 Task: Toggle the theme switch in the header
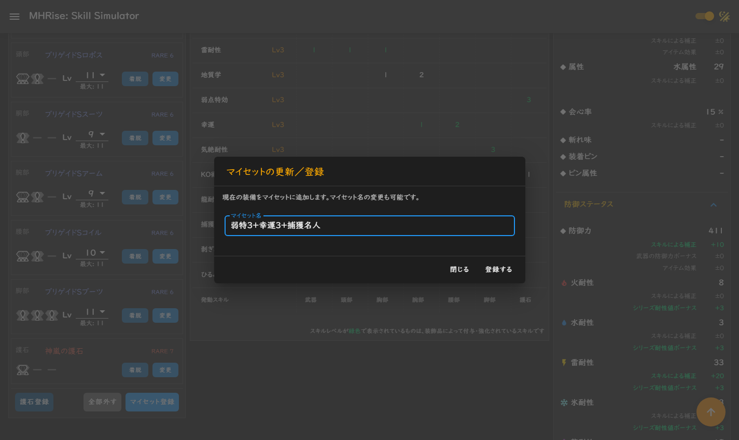[704, 16]
